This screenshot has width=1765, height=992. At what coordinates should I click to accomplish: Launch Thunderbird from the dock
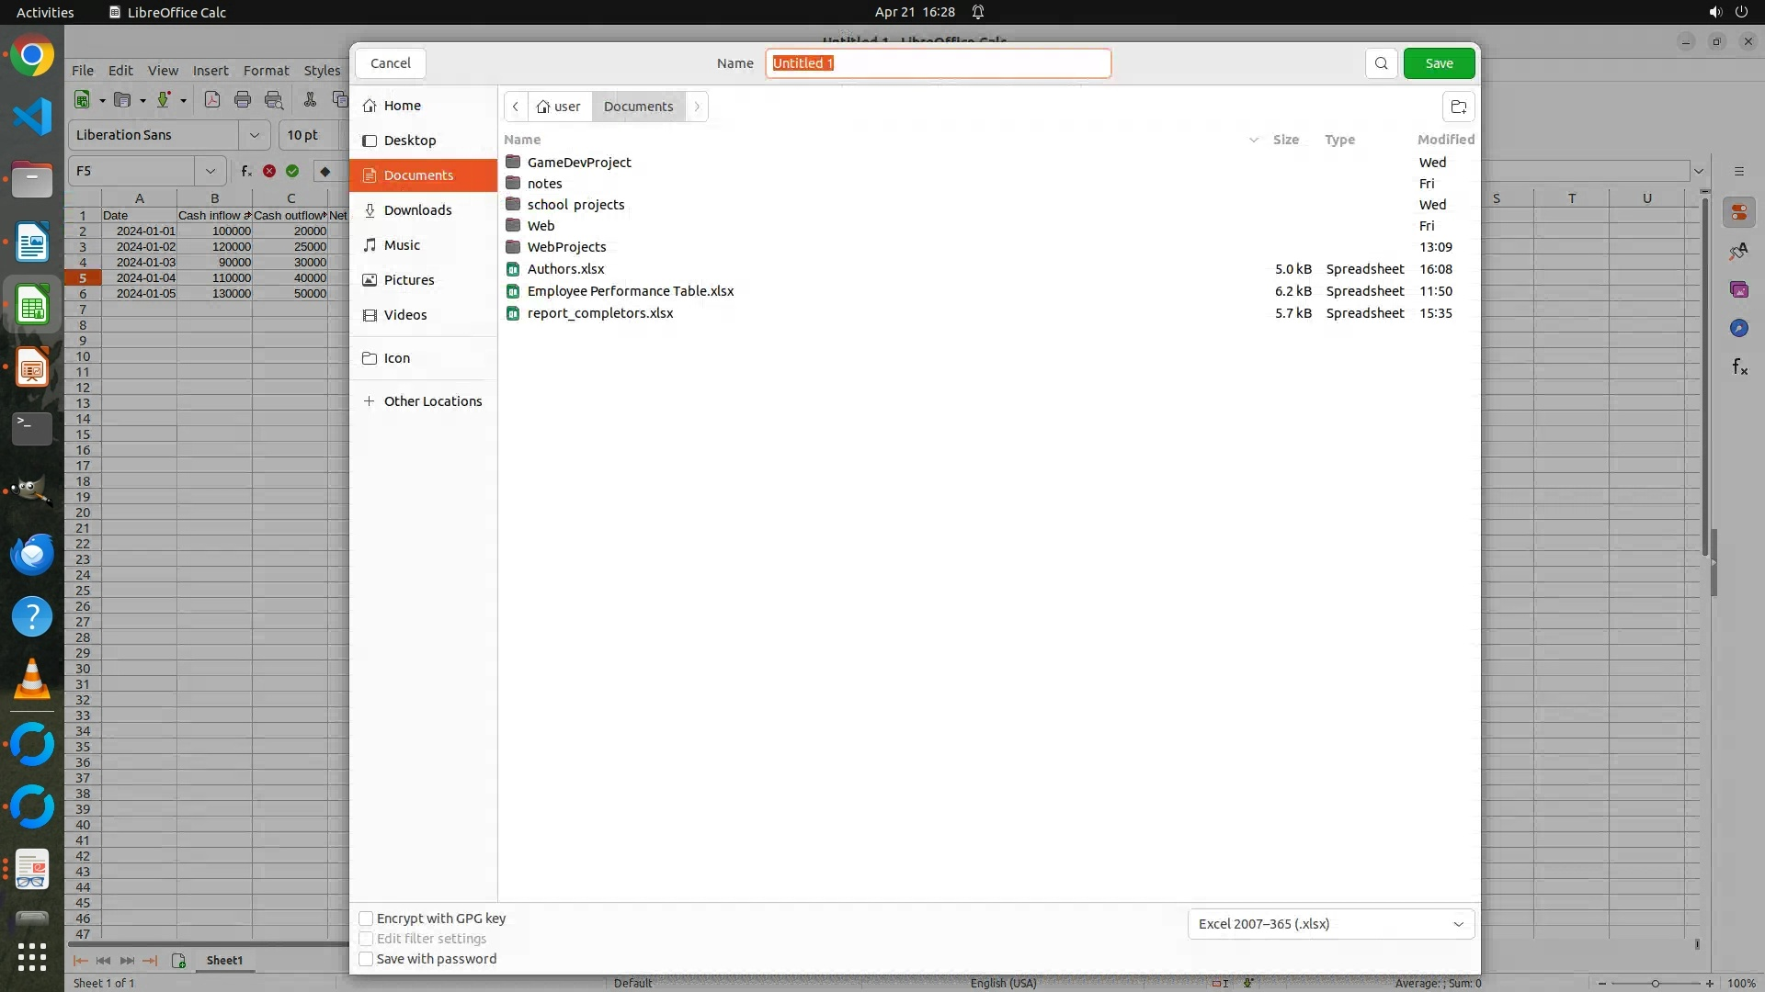click(32, 555)
